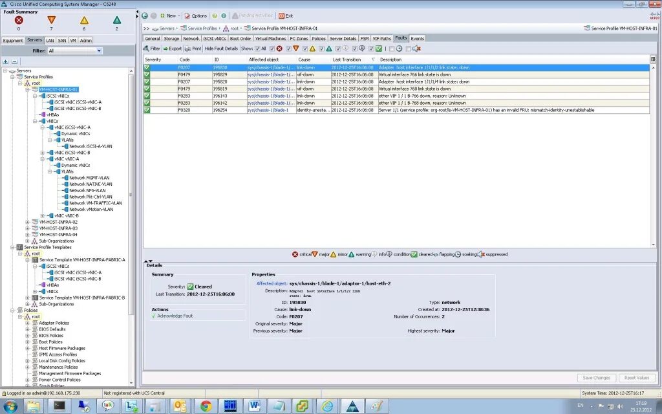Toggle the info severity filter checkbox
Image resolution: width=662 pixels, height=414 pixels.
(338, 49)
